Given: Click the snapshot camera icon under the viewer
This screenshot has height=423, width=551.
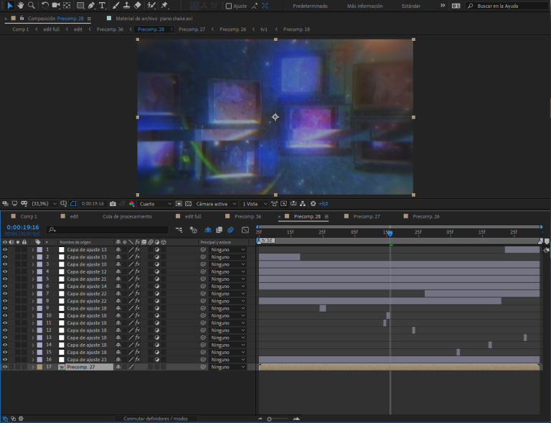Looking at the screenshot, I should pyautogui.click(x=113, y=203).
